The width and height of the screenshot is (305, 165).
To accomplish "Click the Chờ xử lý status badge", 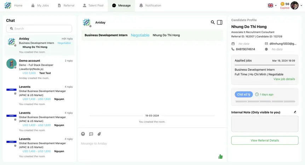I will click(244, 94).
